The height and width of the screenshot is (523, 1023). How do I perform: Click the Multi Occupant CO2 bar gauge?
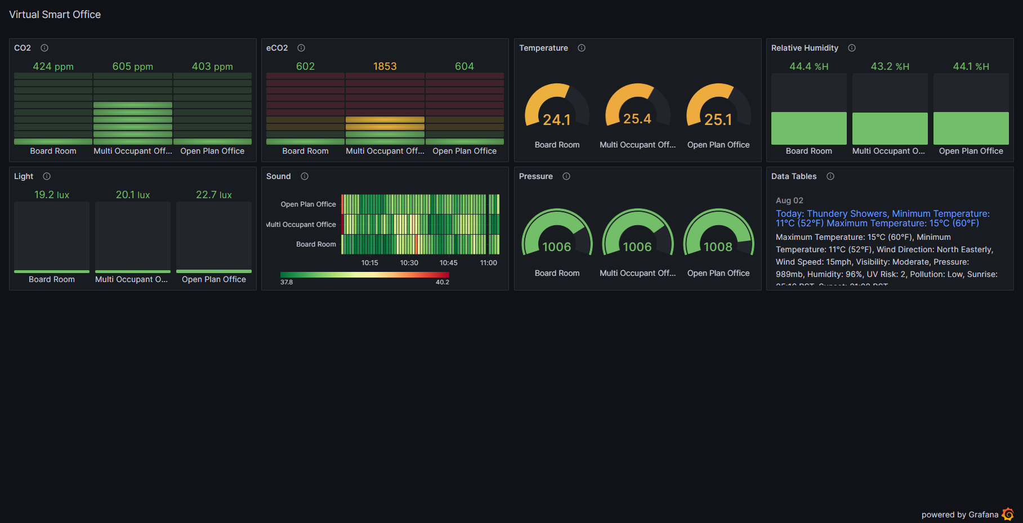[133, 109]
